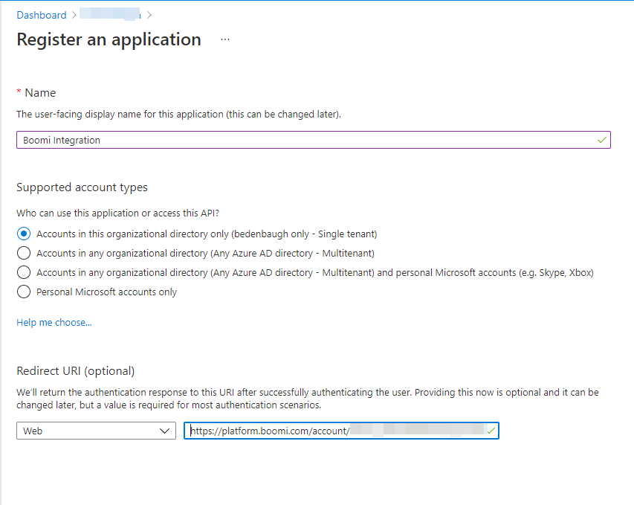
Task: Expand the Web platform dropdown
Action: pos(96,431)
